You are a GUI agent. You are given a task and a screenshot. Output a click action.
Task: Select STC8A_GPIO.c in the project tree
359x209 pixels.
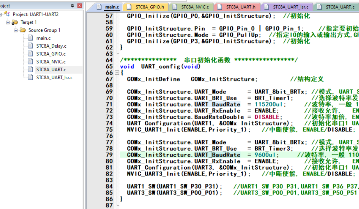pyautogui.click(x=51, y=54)
